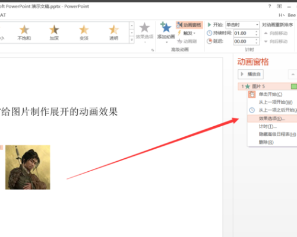
Task: Apply the 加深 (Darken) emphasis animation
Action: [54, 33]
